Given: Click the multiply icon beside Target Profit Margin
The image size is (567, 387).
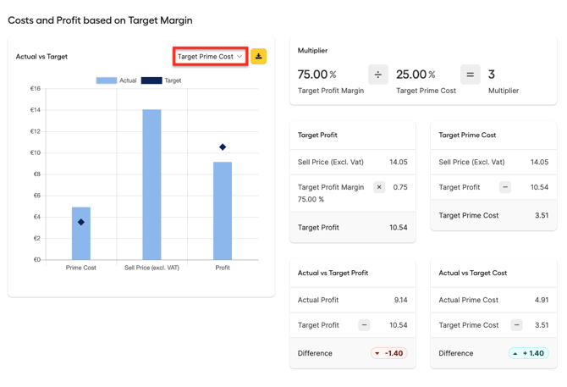Looking at the screenshot, I should point(379,187).
